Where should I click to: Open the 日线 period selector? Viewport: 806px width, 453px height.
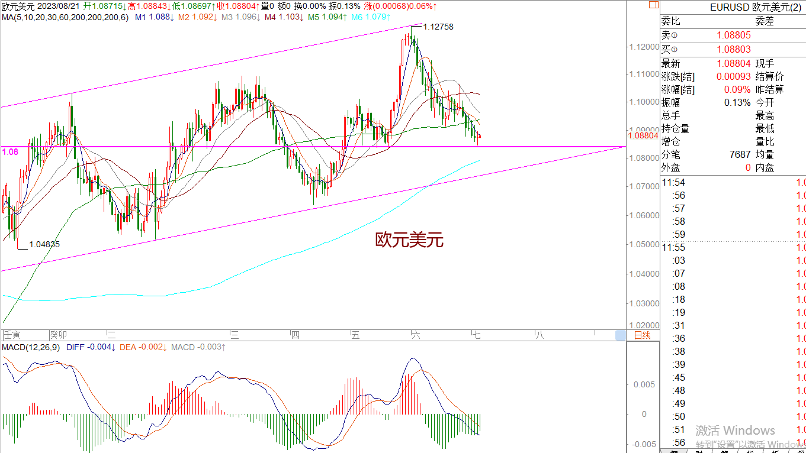point(642,335)
